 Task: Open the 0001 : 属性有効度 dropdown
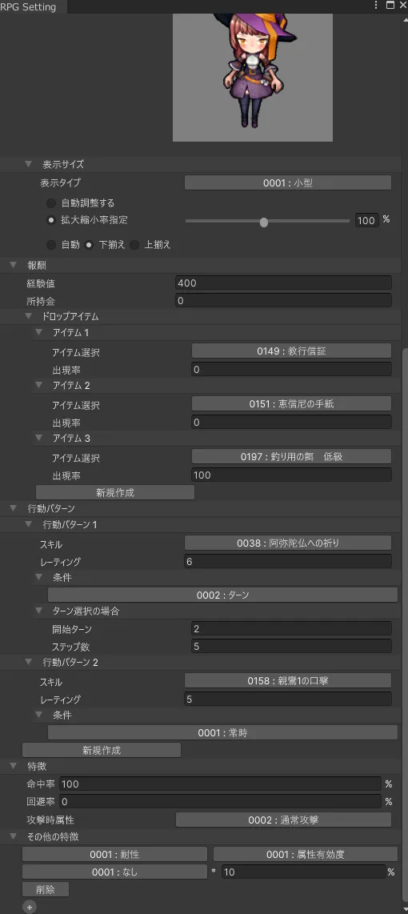(306, 854)
